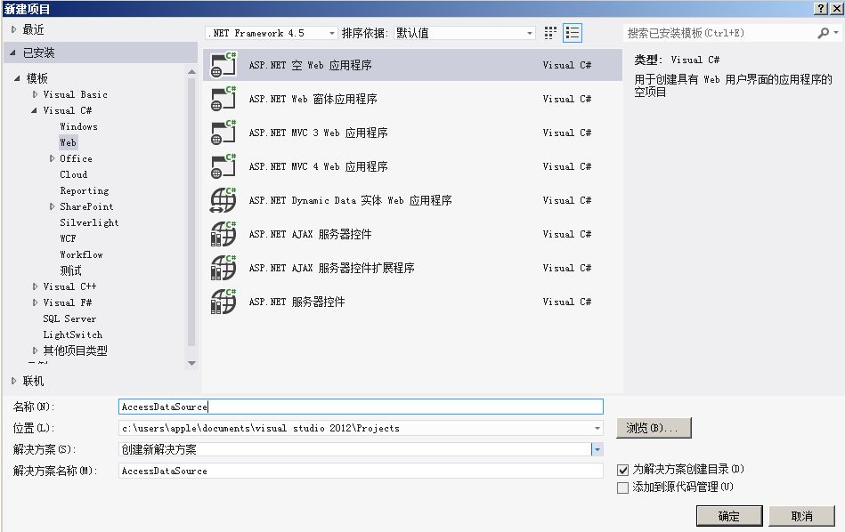Click the ASP.NET Dynamic Data template icon

pos(223,200)
